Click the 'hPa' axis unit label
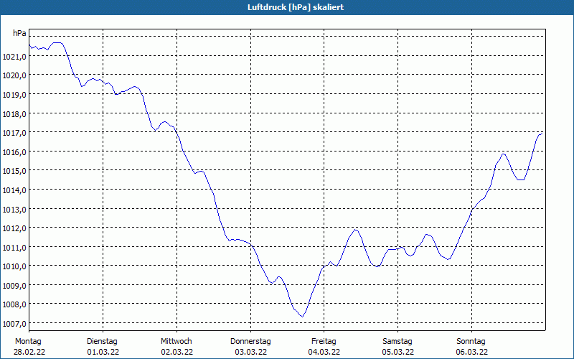Image resolution: width=574 pixels, height=359 pixels. point(19,33)
